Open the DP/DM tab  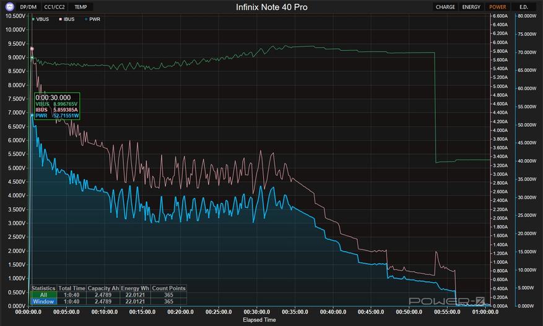28,7
